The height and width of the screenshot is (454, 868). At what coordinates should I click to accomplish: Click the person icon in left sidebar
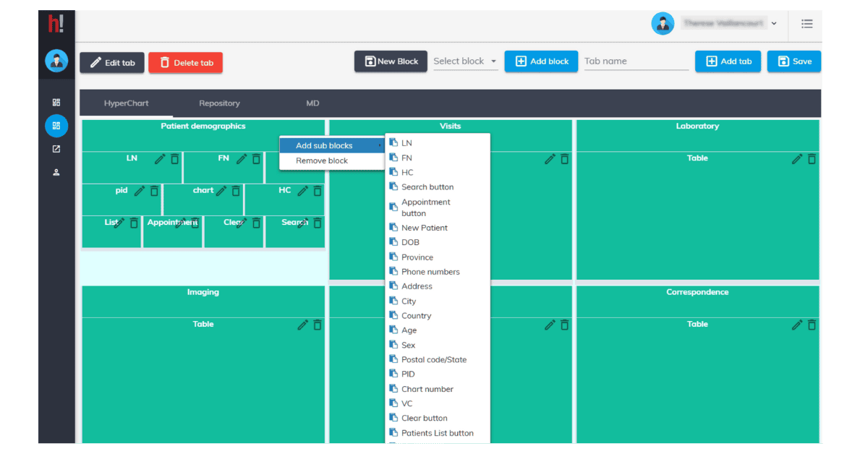pyautogui.click(x=56, y=173)
